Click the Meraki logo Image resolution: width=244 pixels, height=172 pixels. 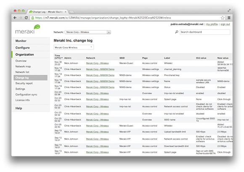coord(28,29)
